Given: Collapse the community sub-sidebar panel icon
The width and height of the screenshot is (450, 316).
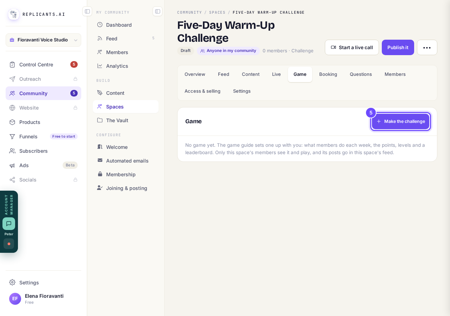Looking at the screenshot, I should (x=157, y=11).
